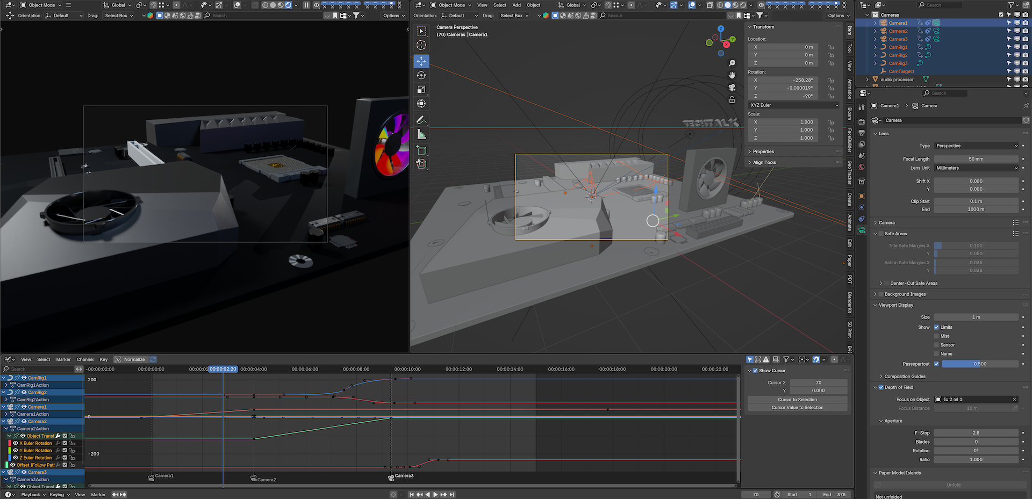Pick the Add Cube tool

point(421,150)
